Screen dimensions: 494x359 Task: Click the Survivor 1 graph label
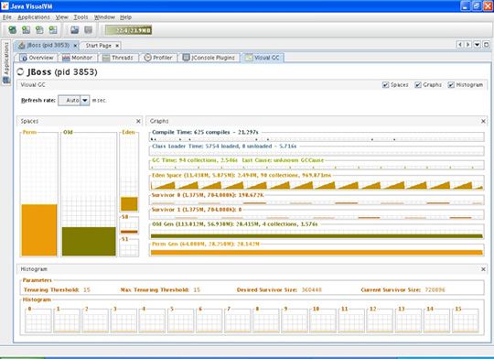tap(197, 210)
